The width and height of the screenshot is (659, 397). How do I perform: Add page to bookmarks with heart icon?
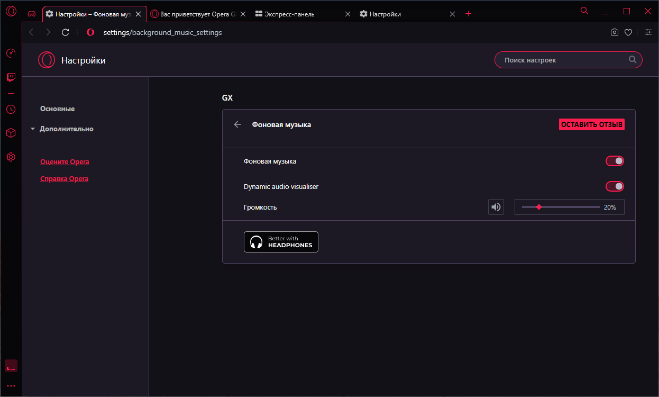click(628, 32)
